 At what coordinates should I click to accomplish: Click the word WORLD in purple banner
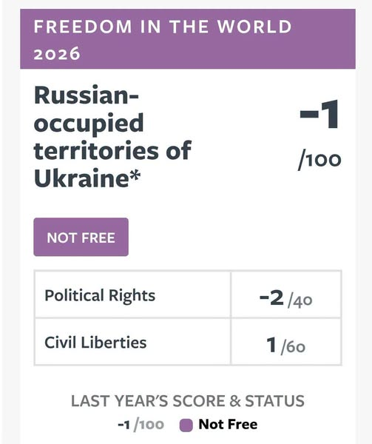(254, 27)
